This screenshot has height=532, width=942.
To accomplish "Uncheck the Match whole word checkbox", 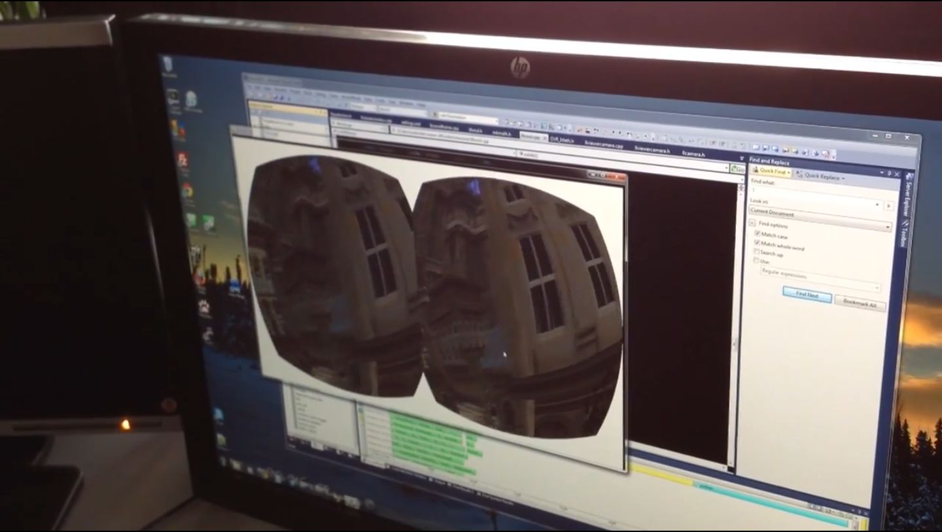I will [x=757, y=242].
